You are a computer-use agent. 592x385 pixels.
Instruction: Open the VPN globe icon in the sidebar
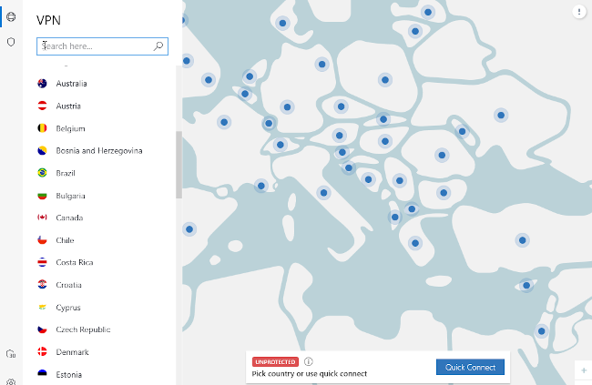click(x=11, y=16)
